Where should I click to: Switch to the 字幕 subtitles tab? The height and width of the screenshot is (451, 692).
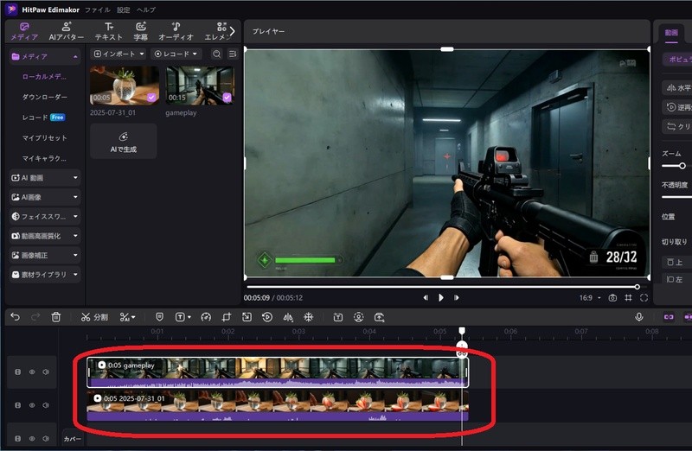(x=141, y=32)
